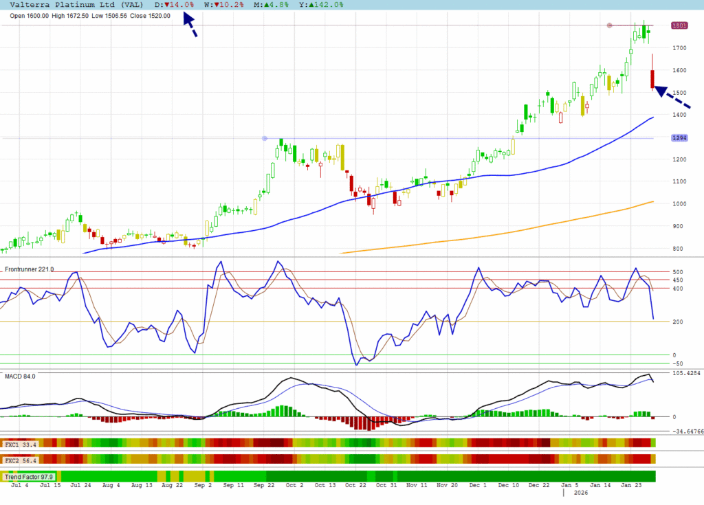Select the circle handle on the 1801 line
Image resolution: width=704 pixels, height=505 pixels.
click(x=609, y=25)
